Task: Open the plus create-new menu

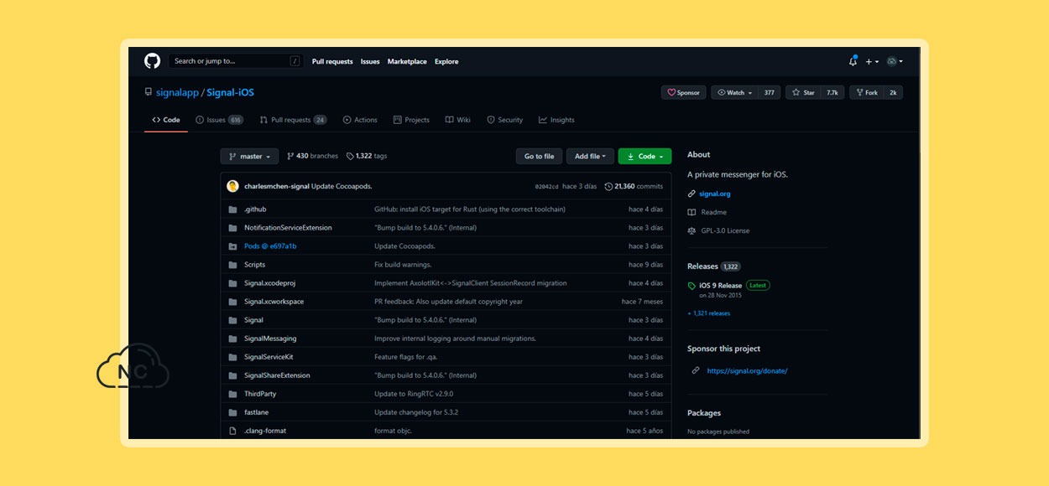Action: 871,61
